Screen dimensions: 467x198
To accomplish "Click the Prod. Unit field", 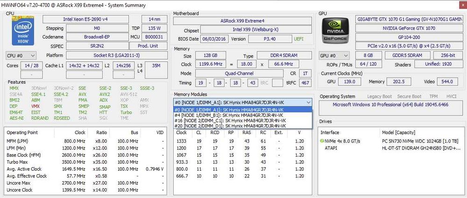I will coord(148,46).
